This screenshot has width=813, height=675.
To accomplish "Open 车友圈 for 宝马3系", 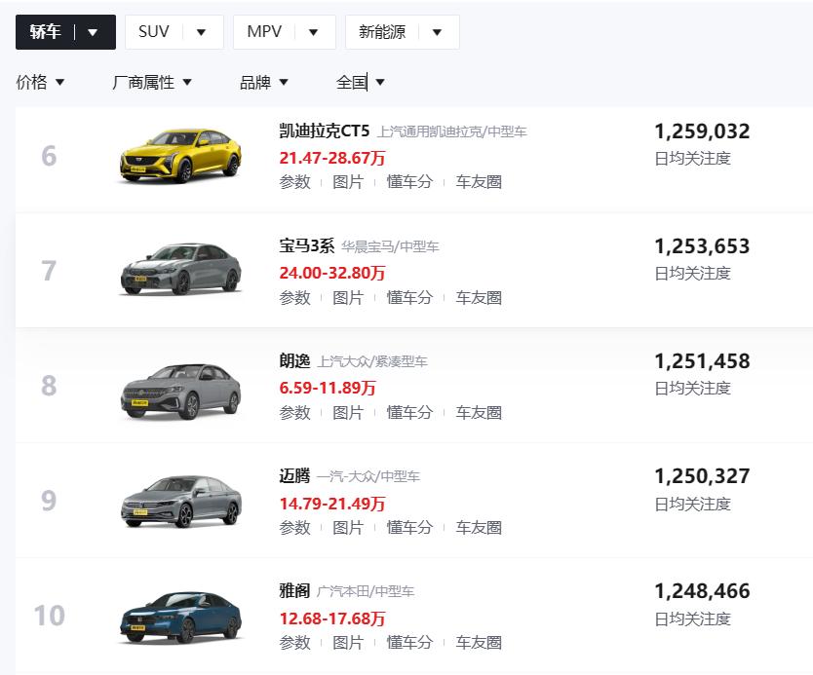I will click(x=479, y=298).
